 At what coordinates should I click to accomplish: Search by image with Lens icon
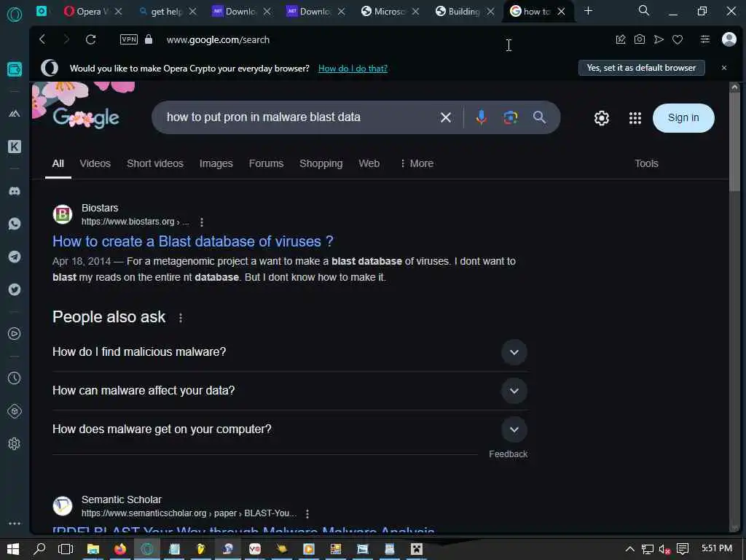click(510, 117)
